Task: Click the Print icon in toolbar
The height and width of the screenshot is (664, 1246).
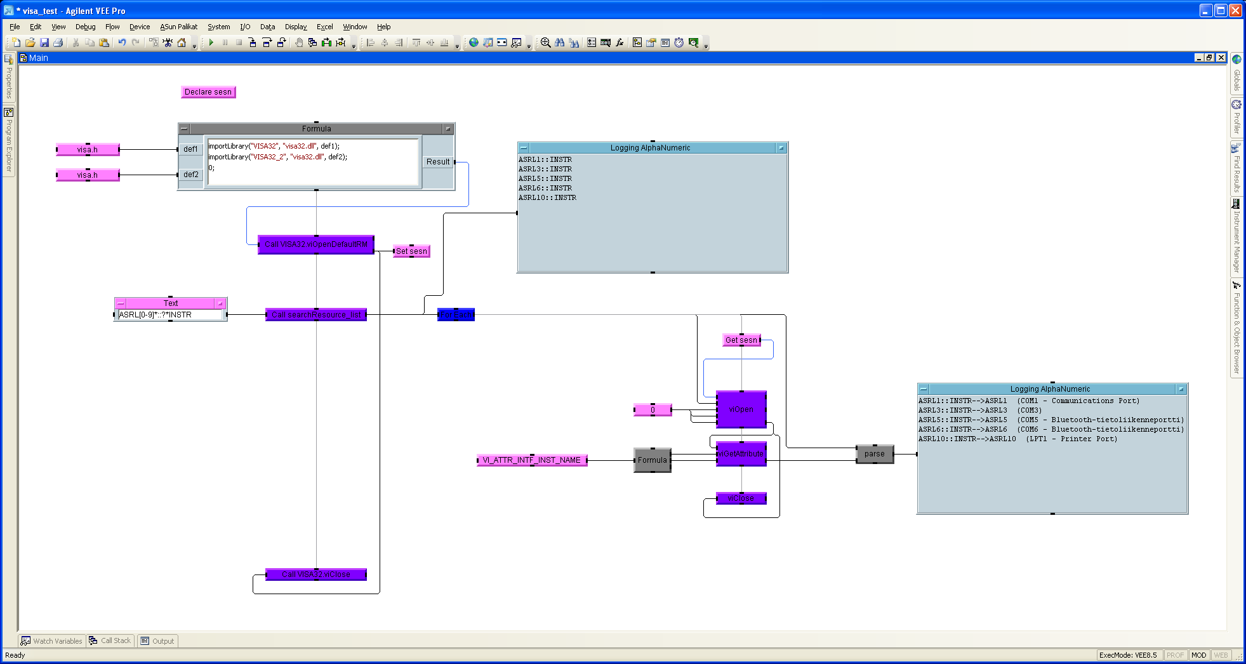Action: click(58, 43)
